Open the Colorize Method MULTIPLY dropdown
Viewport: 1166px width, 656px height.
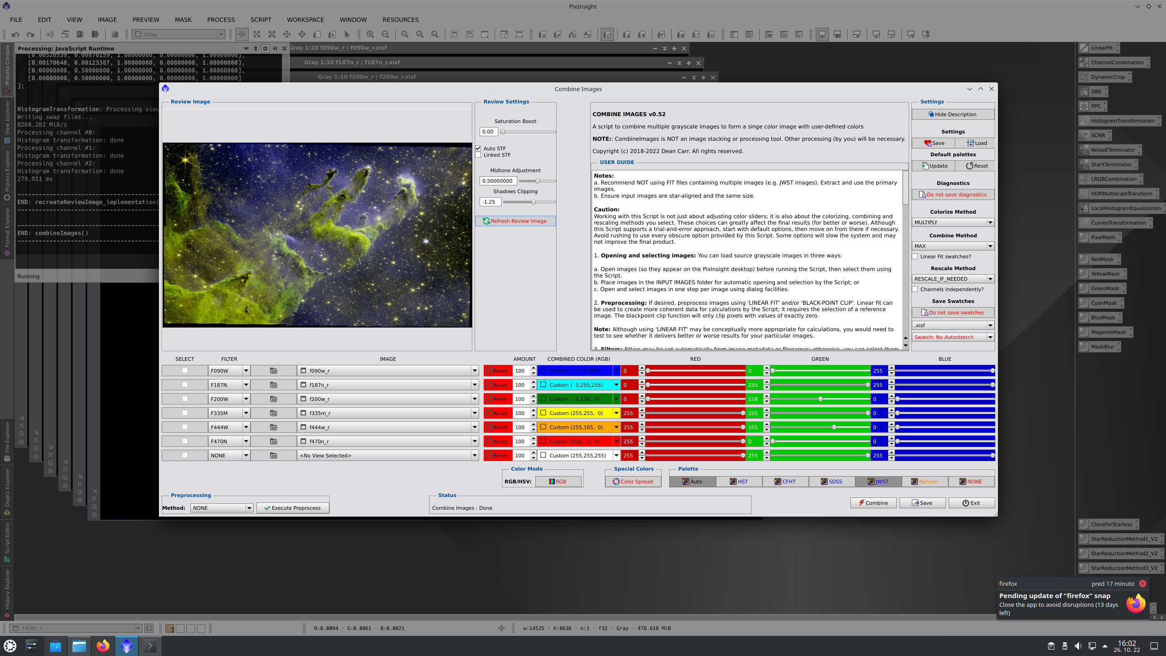[x=953, y=222]
